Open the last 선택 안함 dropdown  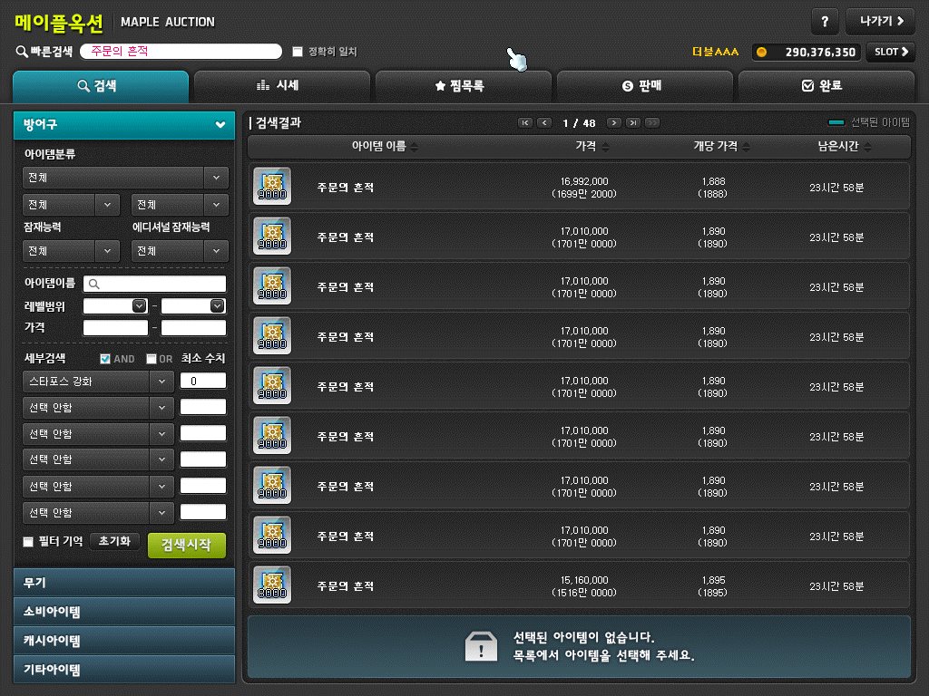[98, 513]
